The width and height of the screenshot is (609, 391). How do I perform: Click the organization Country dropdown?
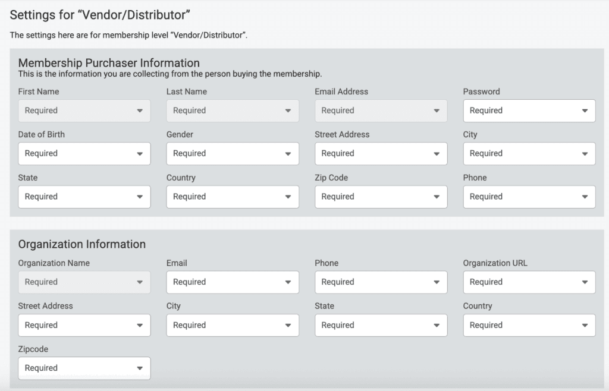[x=529, y=325]
